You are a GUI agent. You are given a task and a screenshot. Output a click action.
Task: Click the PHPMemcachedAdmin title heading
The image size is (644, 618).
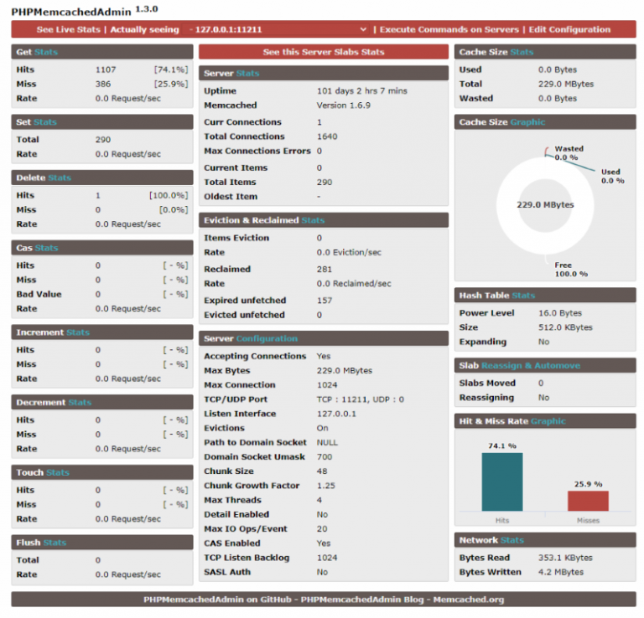click(x=71, y=12)
